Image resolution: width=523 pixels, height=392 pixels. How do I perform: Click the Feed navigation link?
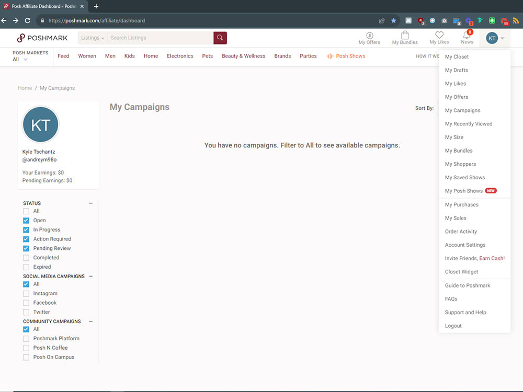click(x=63, y=56)
